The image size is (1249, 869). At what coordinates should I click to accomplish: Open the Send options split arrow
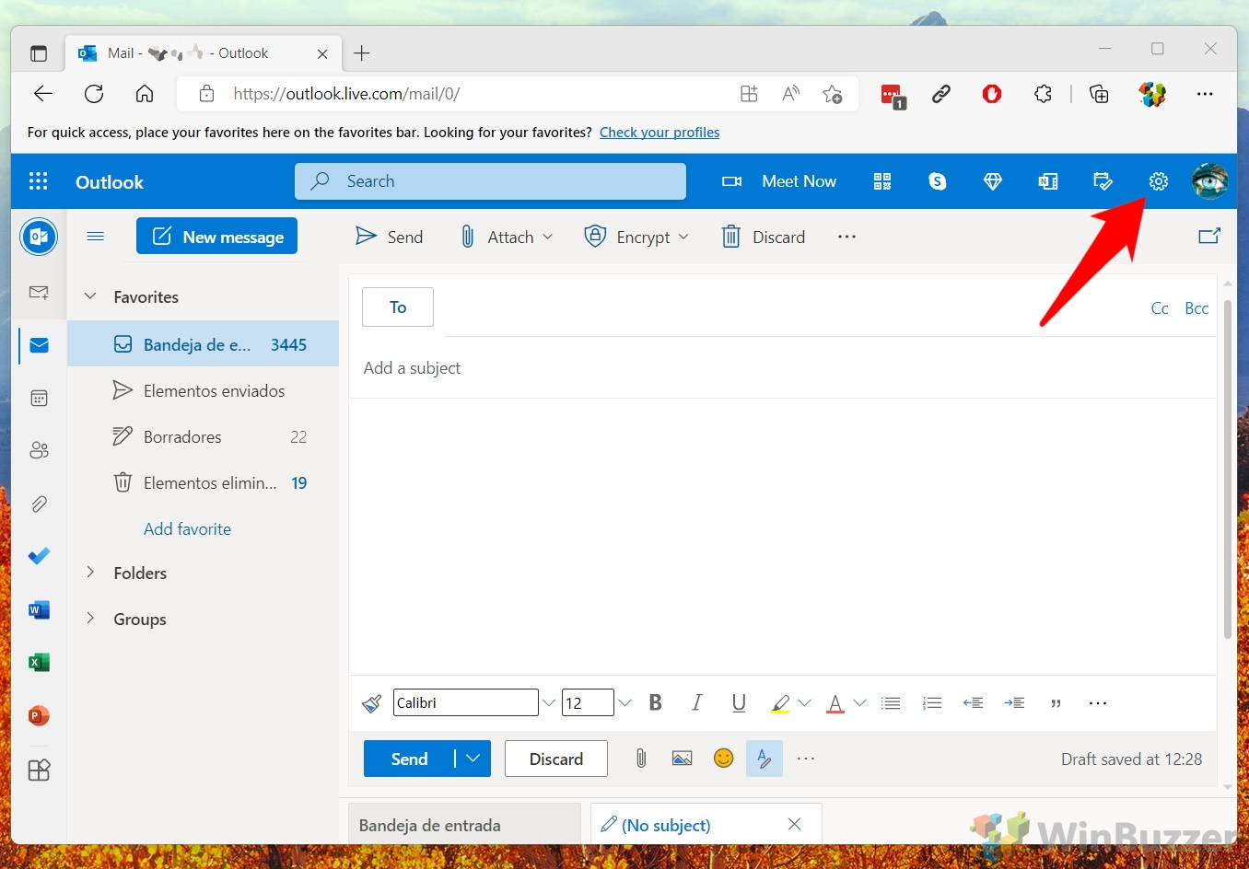point(473,759)
